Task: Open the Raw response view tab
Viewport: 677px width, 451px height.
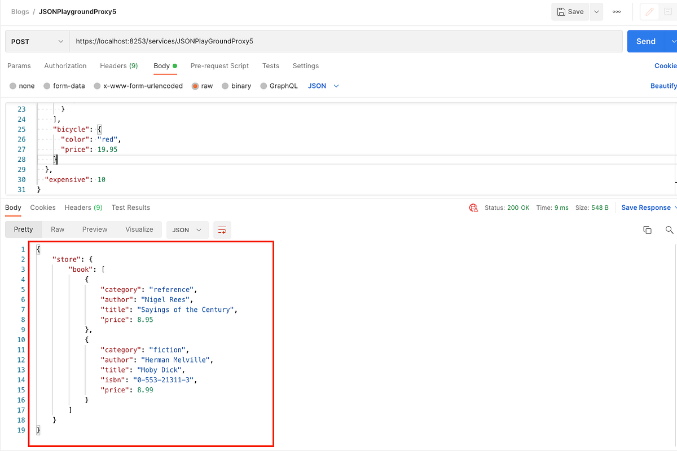Action: click(x=57, y=229)
